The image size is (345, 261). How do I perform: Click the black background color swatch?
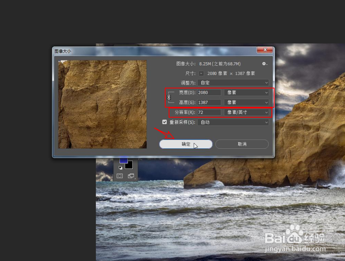pyautogui.click(x=130, y=165)
